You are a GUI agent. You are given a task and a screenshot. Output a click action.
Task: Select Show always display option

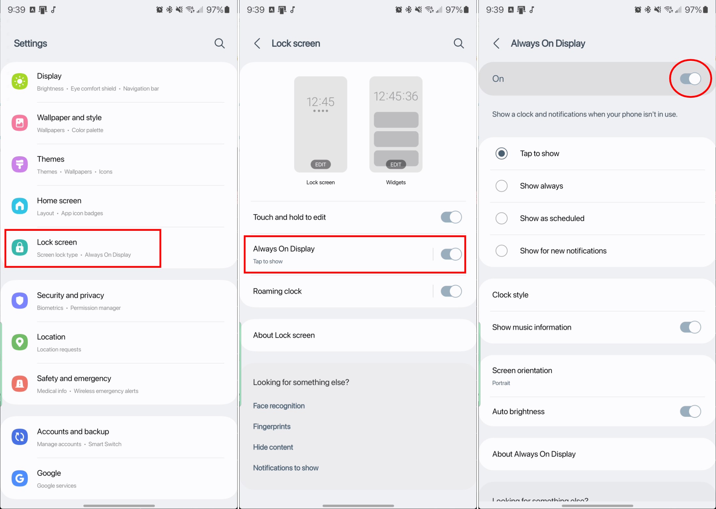(502, 186)
